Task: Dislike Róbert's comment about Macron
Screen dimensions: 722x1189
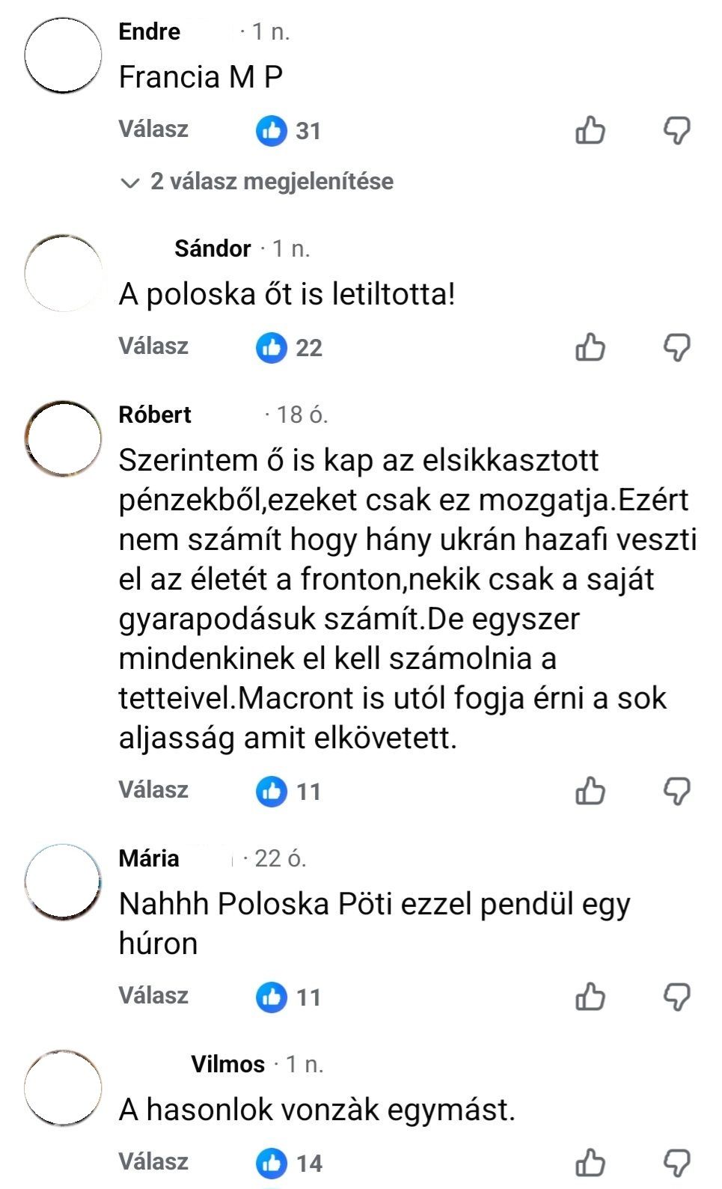Action: pyautogui.click(x=677, y=791)
